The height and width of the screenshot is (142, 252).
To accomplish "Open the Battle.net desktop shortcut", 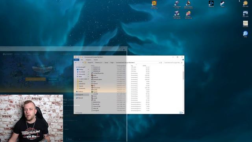I will [211, 4].
